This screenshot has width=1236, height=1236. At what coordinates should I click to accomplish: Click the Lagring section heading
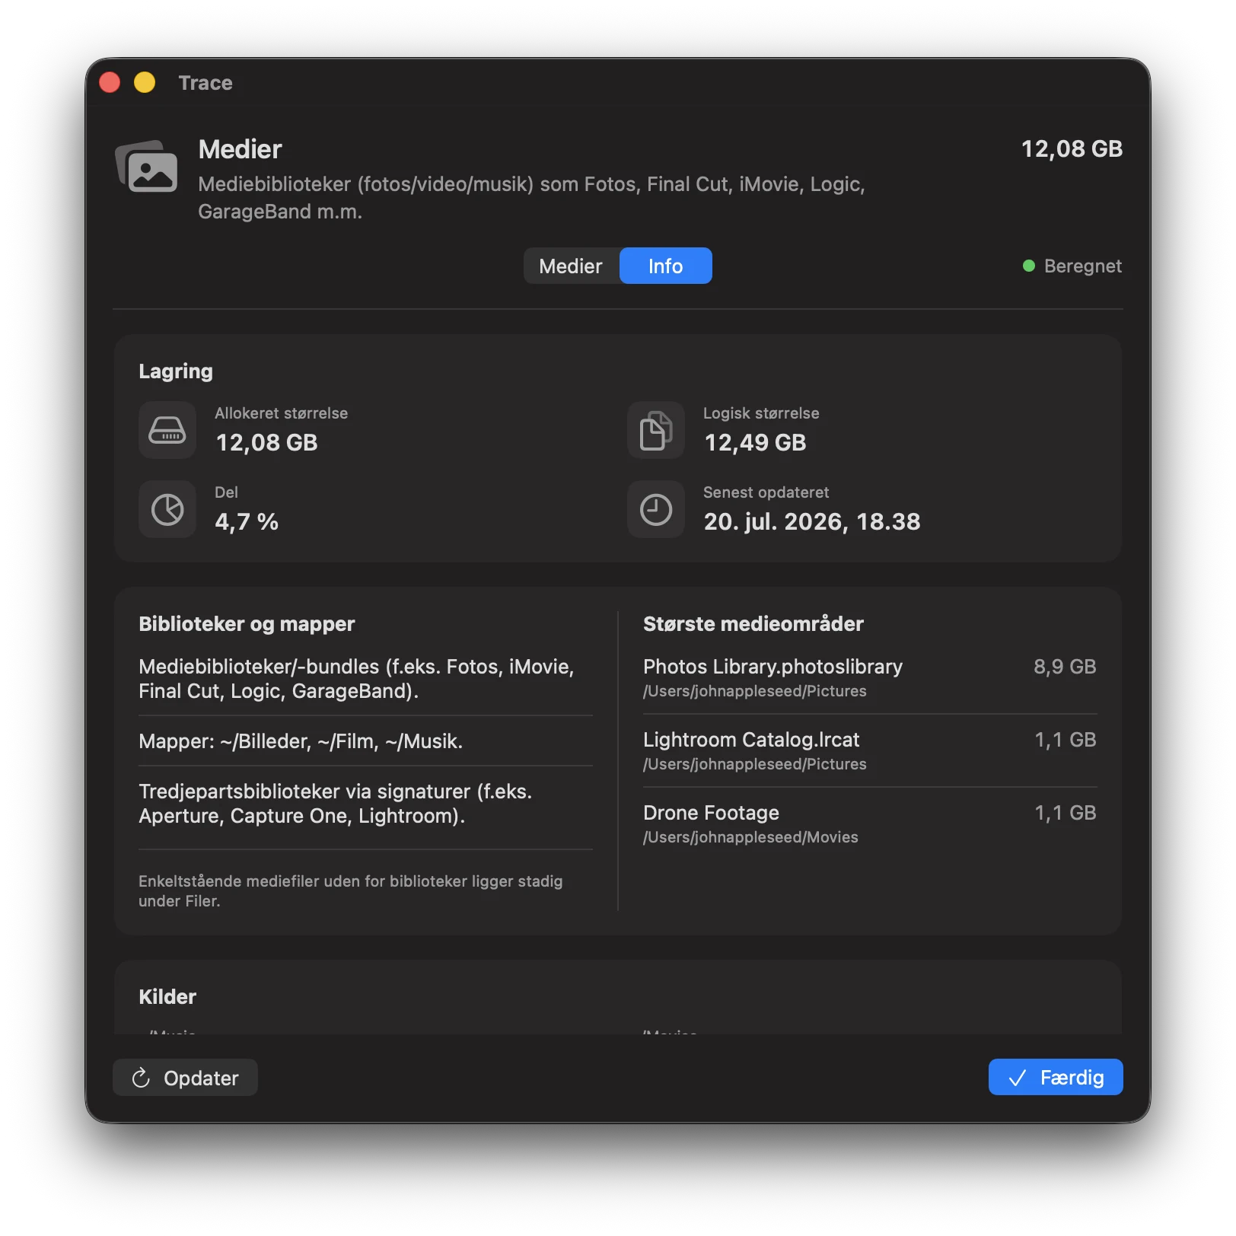click(176, 371)
